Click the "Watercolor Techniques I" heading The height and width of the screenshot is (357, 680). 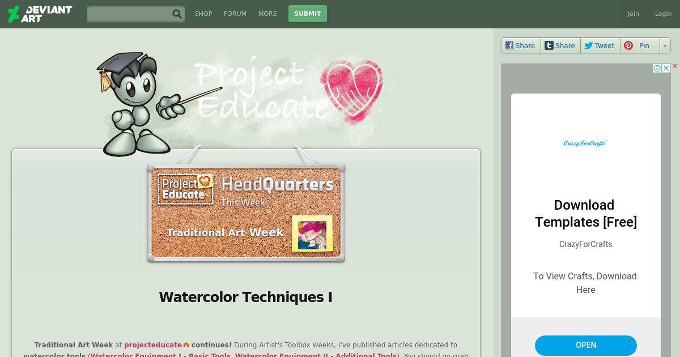pyautogui.click(x=246, y=297)
